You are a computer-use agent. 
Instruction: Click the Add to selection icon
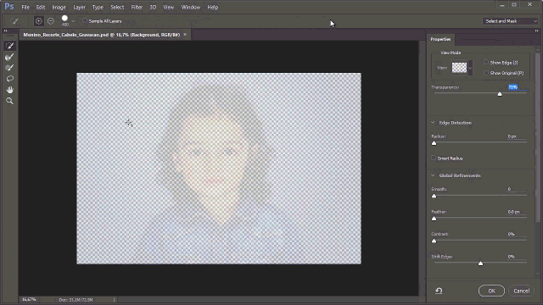39,21
